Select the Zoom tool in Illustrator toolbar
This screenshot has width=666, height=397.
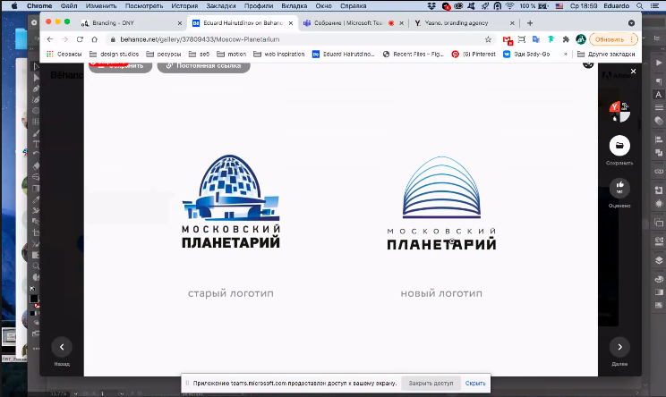pyautogui.click(x=36, y=266)
